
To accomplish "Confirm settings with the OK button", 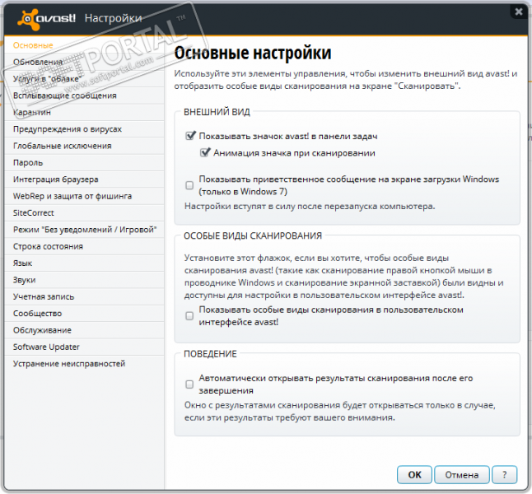I will click(x=414, y=475).
